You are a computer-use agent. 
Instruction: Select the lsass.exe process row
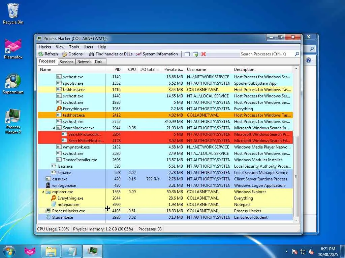point(165,166)
